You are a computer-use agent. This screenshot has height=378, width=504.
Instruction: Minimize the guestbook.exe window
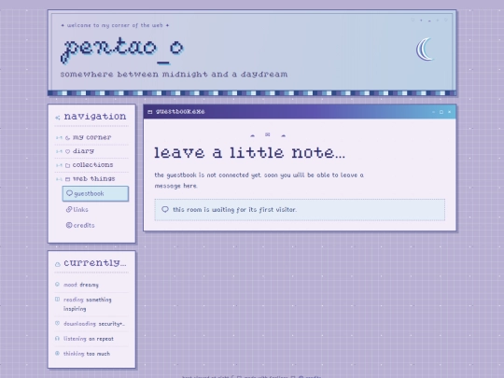click(x=433, y=112)
